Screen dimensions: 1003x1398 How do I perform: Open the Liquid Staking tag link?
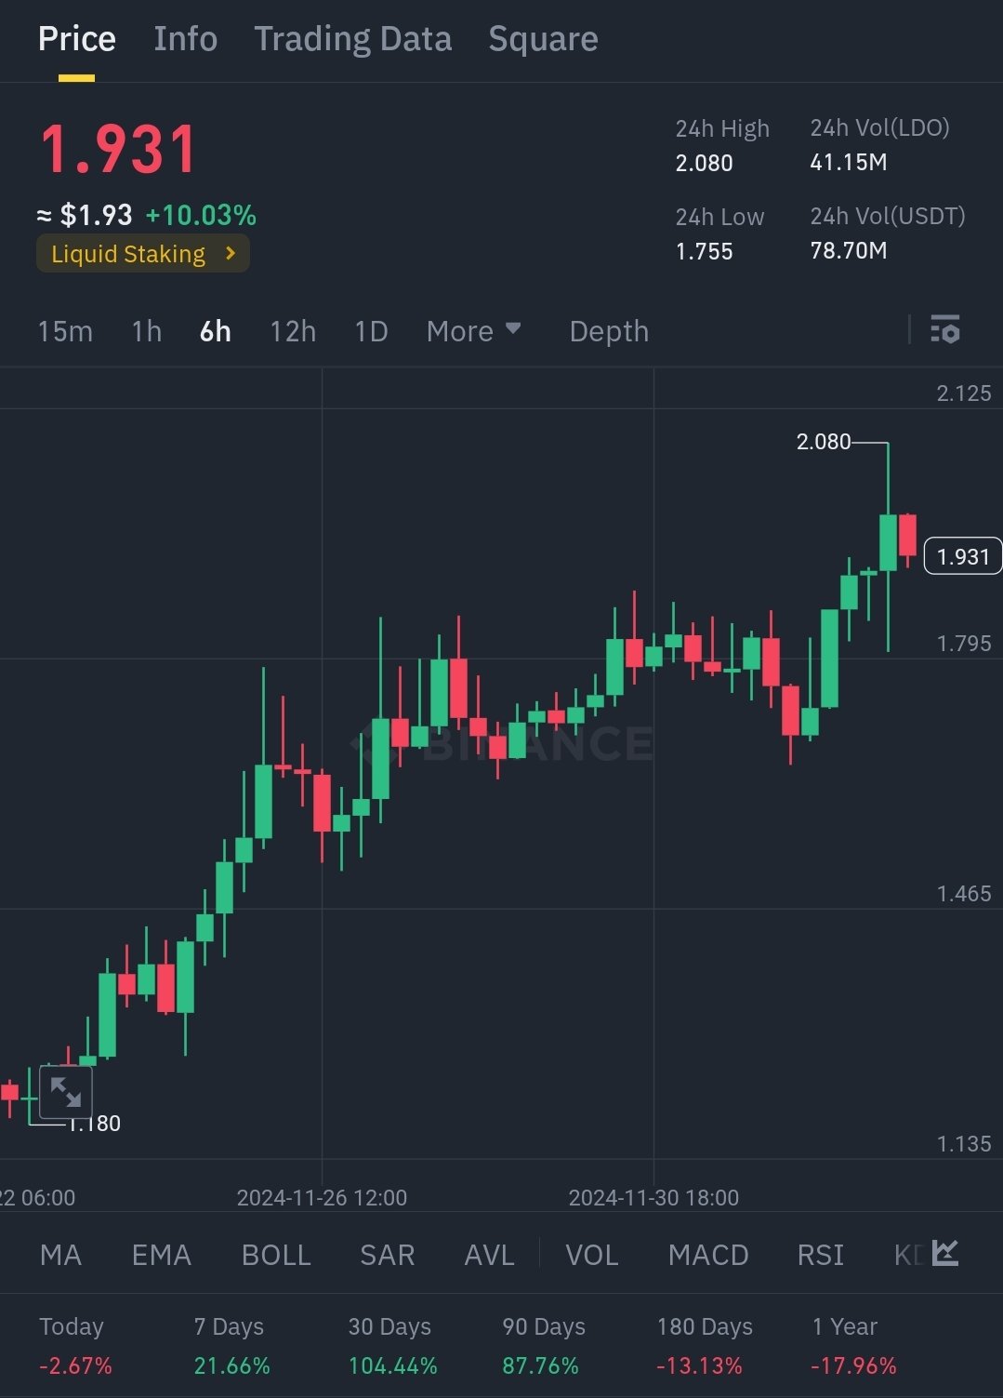[128, 254]
